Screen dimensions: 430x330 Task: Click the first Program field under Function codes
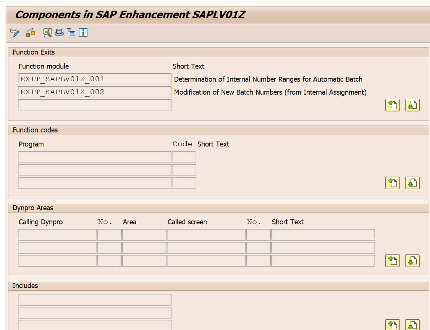(94, 157)
